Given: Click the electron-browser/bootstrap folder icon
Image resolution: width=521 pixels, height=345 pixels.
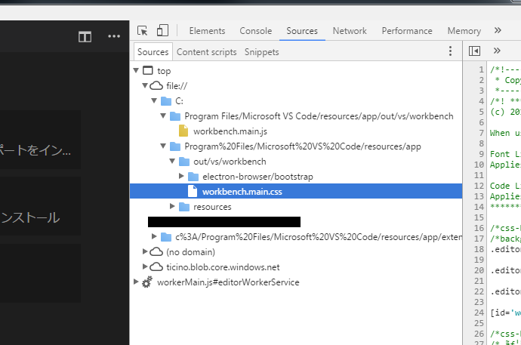Looking at the screenshot, I should 193,177.
